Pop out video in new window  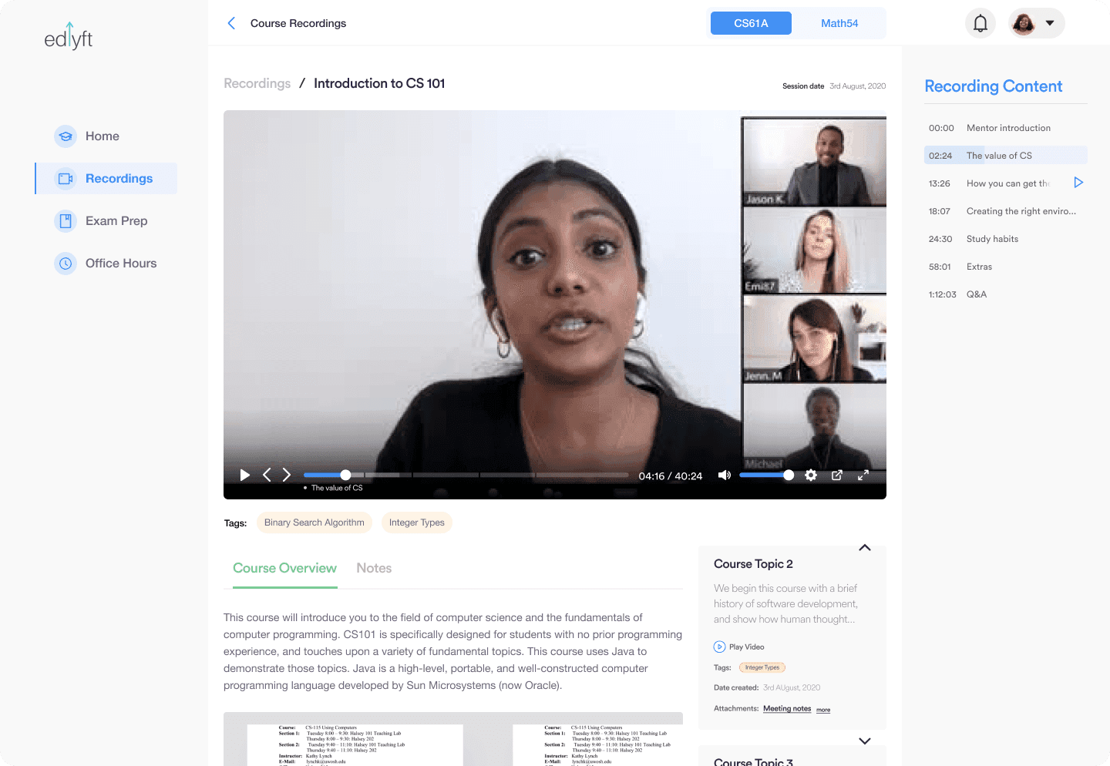(837, 475)
